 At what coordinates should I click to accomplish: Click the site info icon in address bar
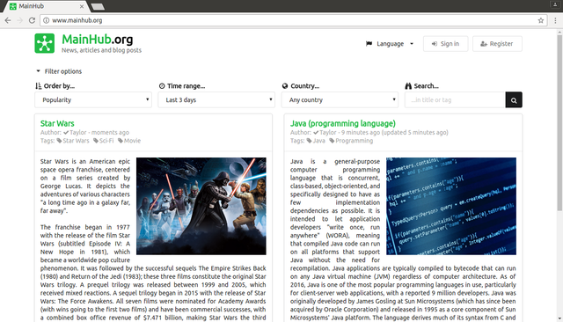pyautogui.click(x=47, y=20)
